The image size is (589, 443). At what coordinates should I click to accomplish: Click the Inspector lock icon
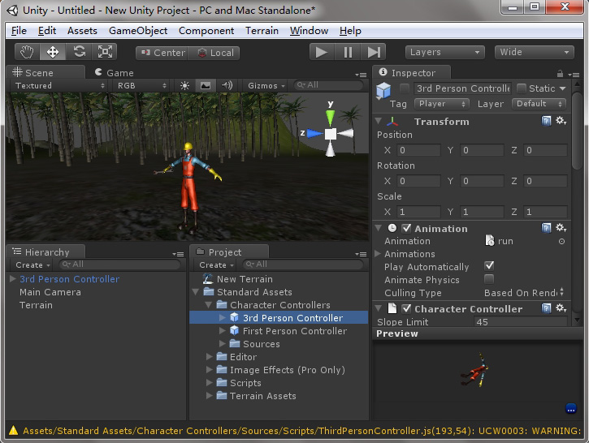(x=560, y=73)
